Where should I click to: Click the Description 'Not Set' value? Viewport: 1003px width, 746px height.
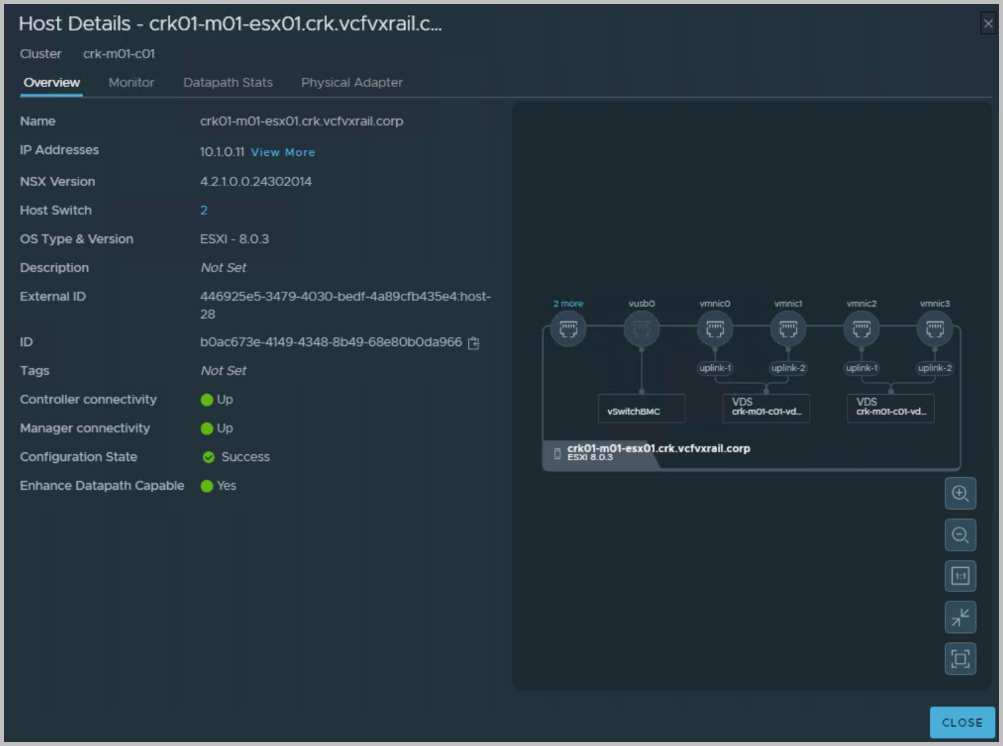click(223, 268)
